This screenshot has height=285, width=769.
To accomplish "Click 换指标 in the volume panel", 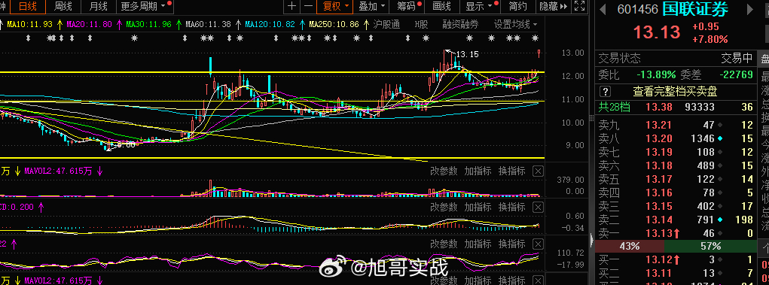I will [x=511, y=171].
